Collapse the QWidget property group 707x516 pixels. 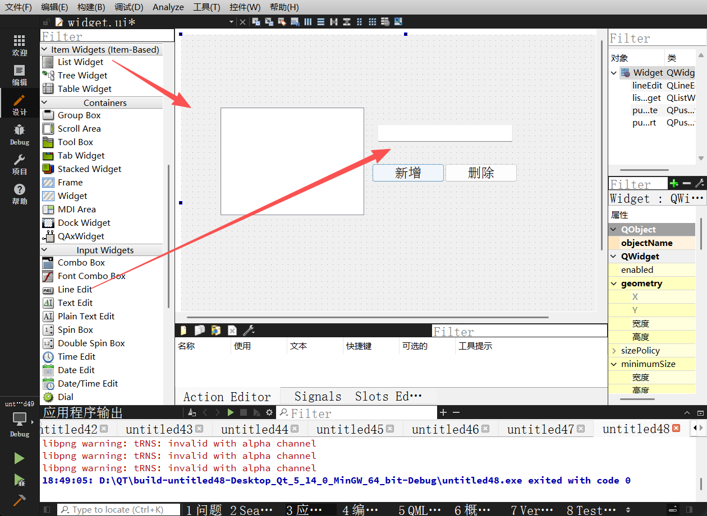coord(614,257)
